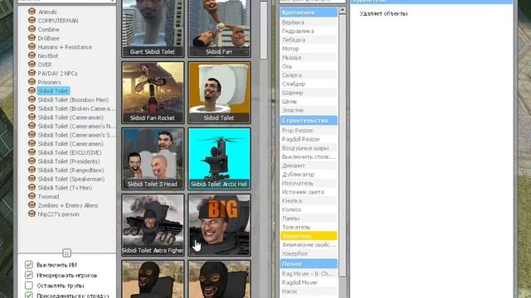Select the Насос tool

click(309, 291)
